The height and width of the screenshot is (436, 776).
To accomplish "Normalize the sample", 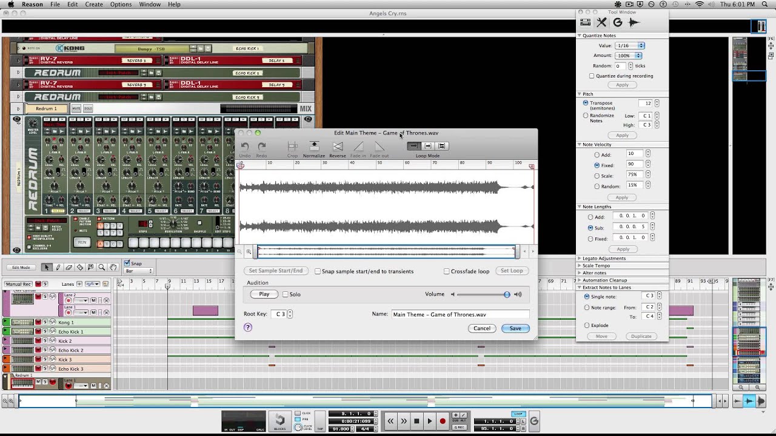I will tap(314, 149).
